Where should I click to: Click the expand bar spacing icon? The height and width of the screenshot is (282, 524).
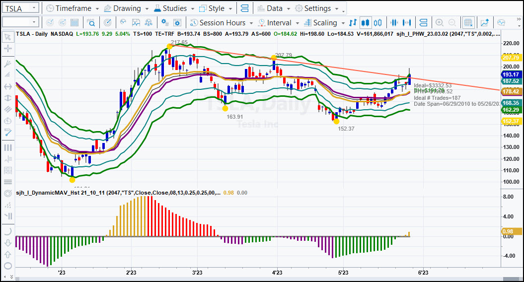pos(407,23)
